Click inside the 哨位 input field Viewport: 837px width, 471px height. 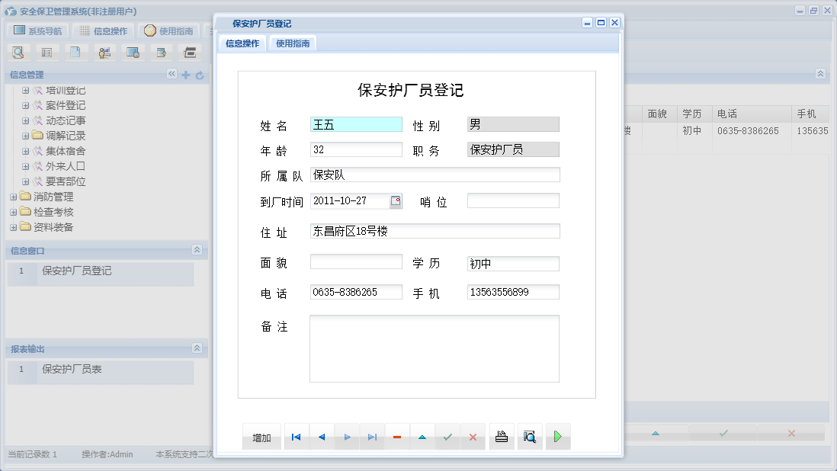click(512, 200)
